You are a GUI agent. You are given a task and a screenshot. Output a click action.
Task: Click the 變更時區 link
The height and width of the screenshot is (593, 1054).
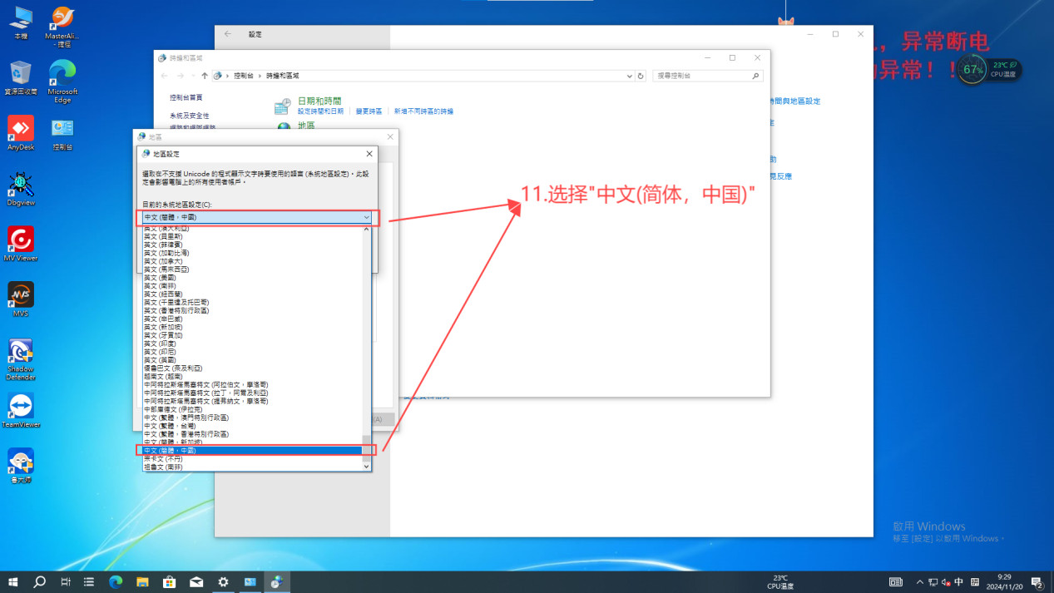369,111
